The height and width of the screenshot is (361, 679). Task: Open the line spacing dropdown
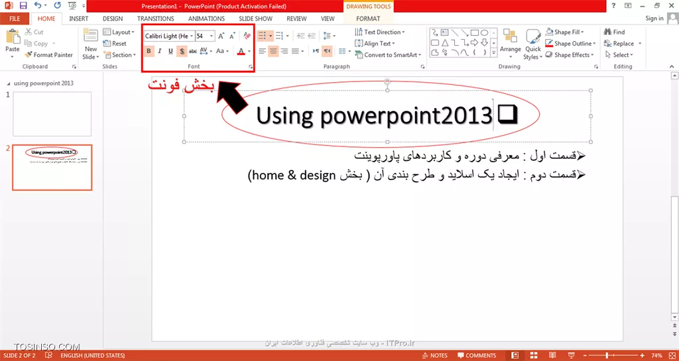(329, 36)
